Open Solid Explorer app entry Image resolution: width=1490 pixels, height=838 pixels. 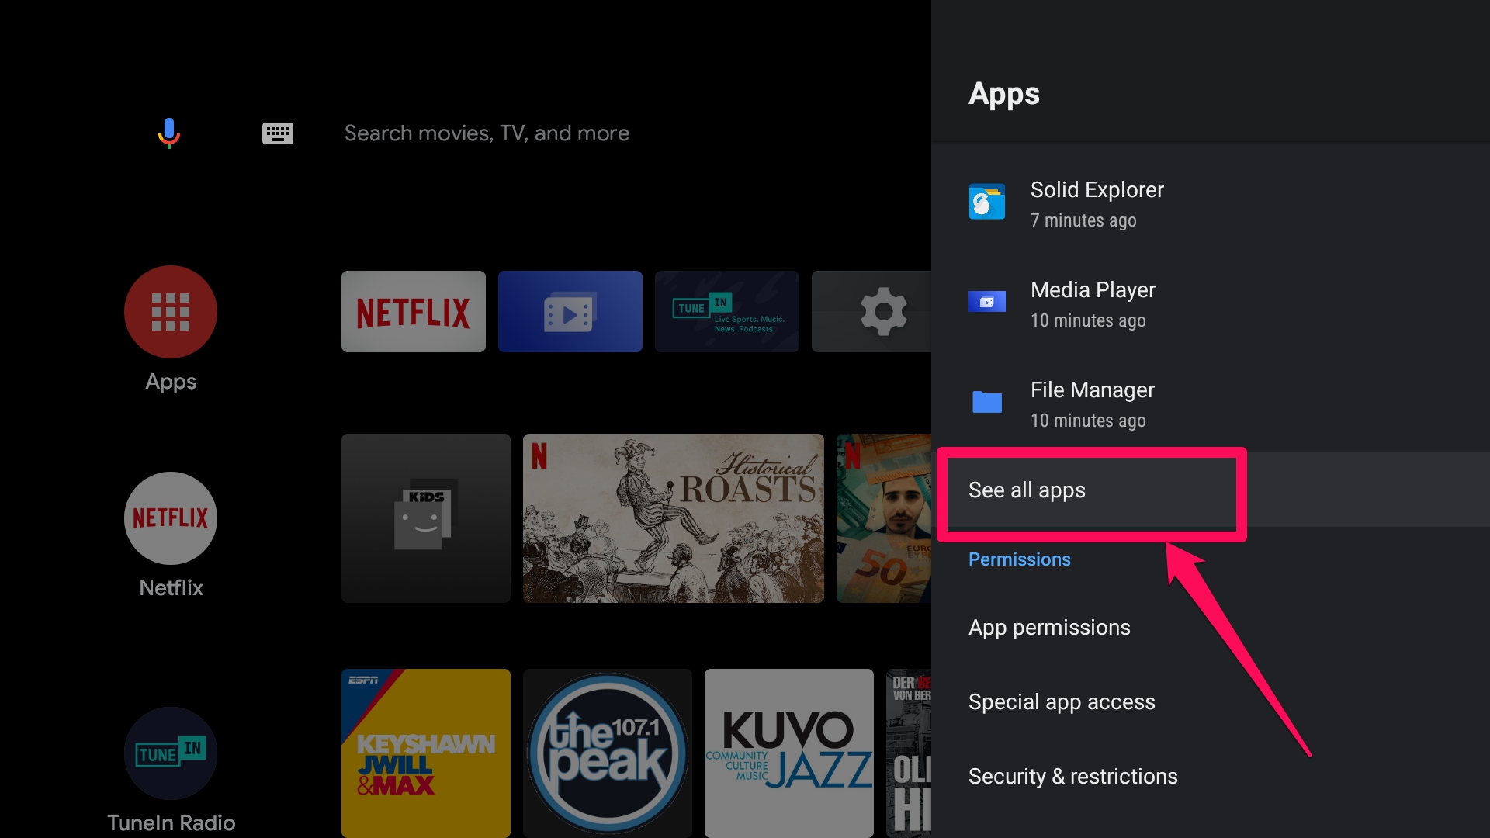[x=1211, y=204]
